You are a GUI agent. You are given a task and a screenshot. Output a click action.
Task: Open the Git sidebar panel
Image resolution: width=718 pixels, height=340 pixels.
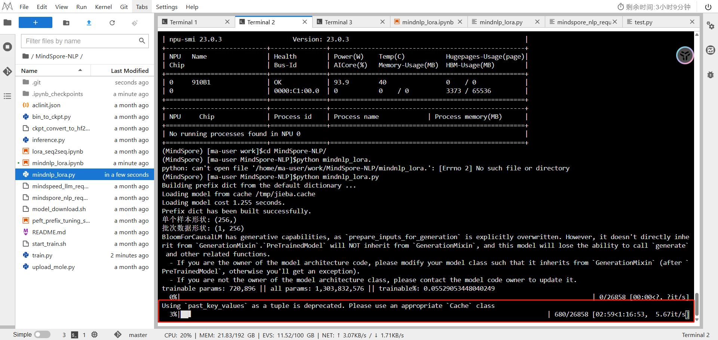click(x=7, y=71)
